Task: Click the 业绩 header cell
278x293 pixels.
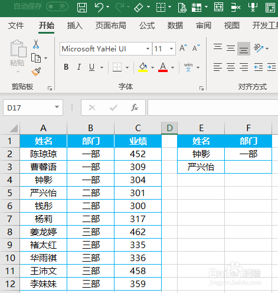Action: 138,141
